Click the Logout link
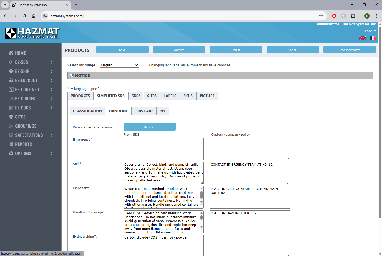The width and height of the screenshot is (382, 256). coord(370,31)
